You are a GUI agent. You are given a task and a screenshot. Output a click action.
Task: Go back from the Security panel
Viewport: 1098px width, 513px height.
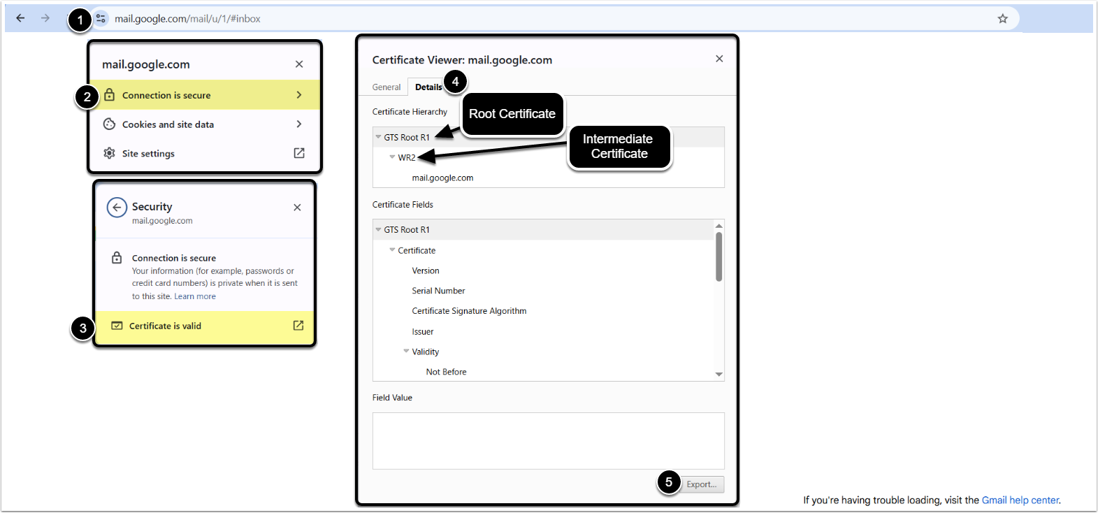coord(117,207)
